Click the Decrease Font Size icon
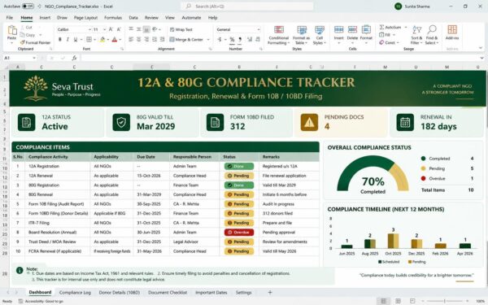Screen dimensions: 488x305 coord(119,29)
